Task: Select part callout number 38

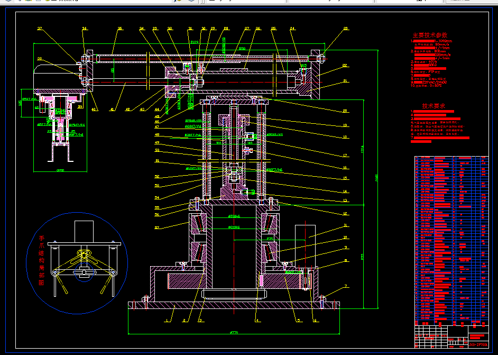Action: coord(40,59)
